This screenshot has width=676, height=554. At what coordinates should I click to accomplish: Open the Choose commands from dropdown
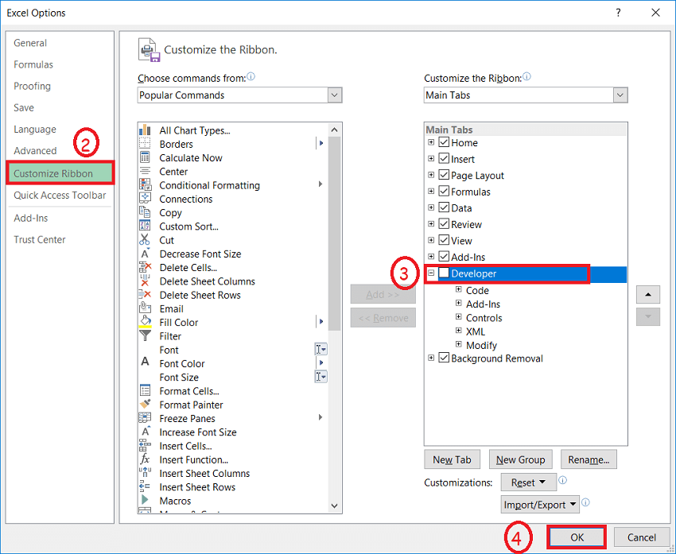click(335, 95)
